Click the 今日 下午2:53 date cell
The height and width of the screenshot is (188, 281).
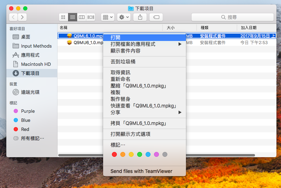tap(254, 43)
